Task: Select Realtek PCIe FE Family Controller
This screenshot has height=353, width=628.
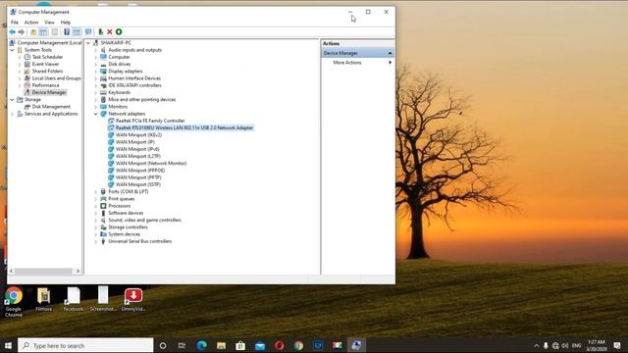Action: [x=150, y=121]
